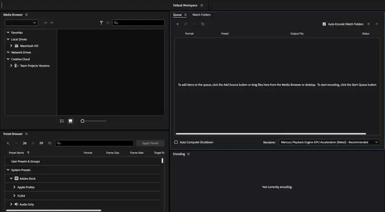Click Delete Preset minus icon

[x=16, y=143]
